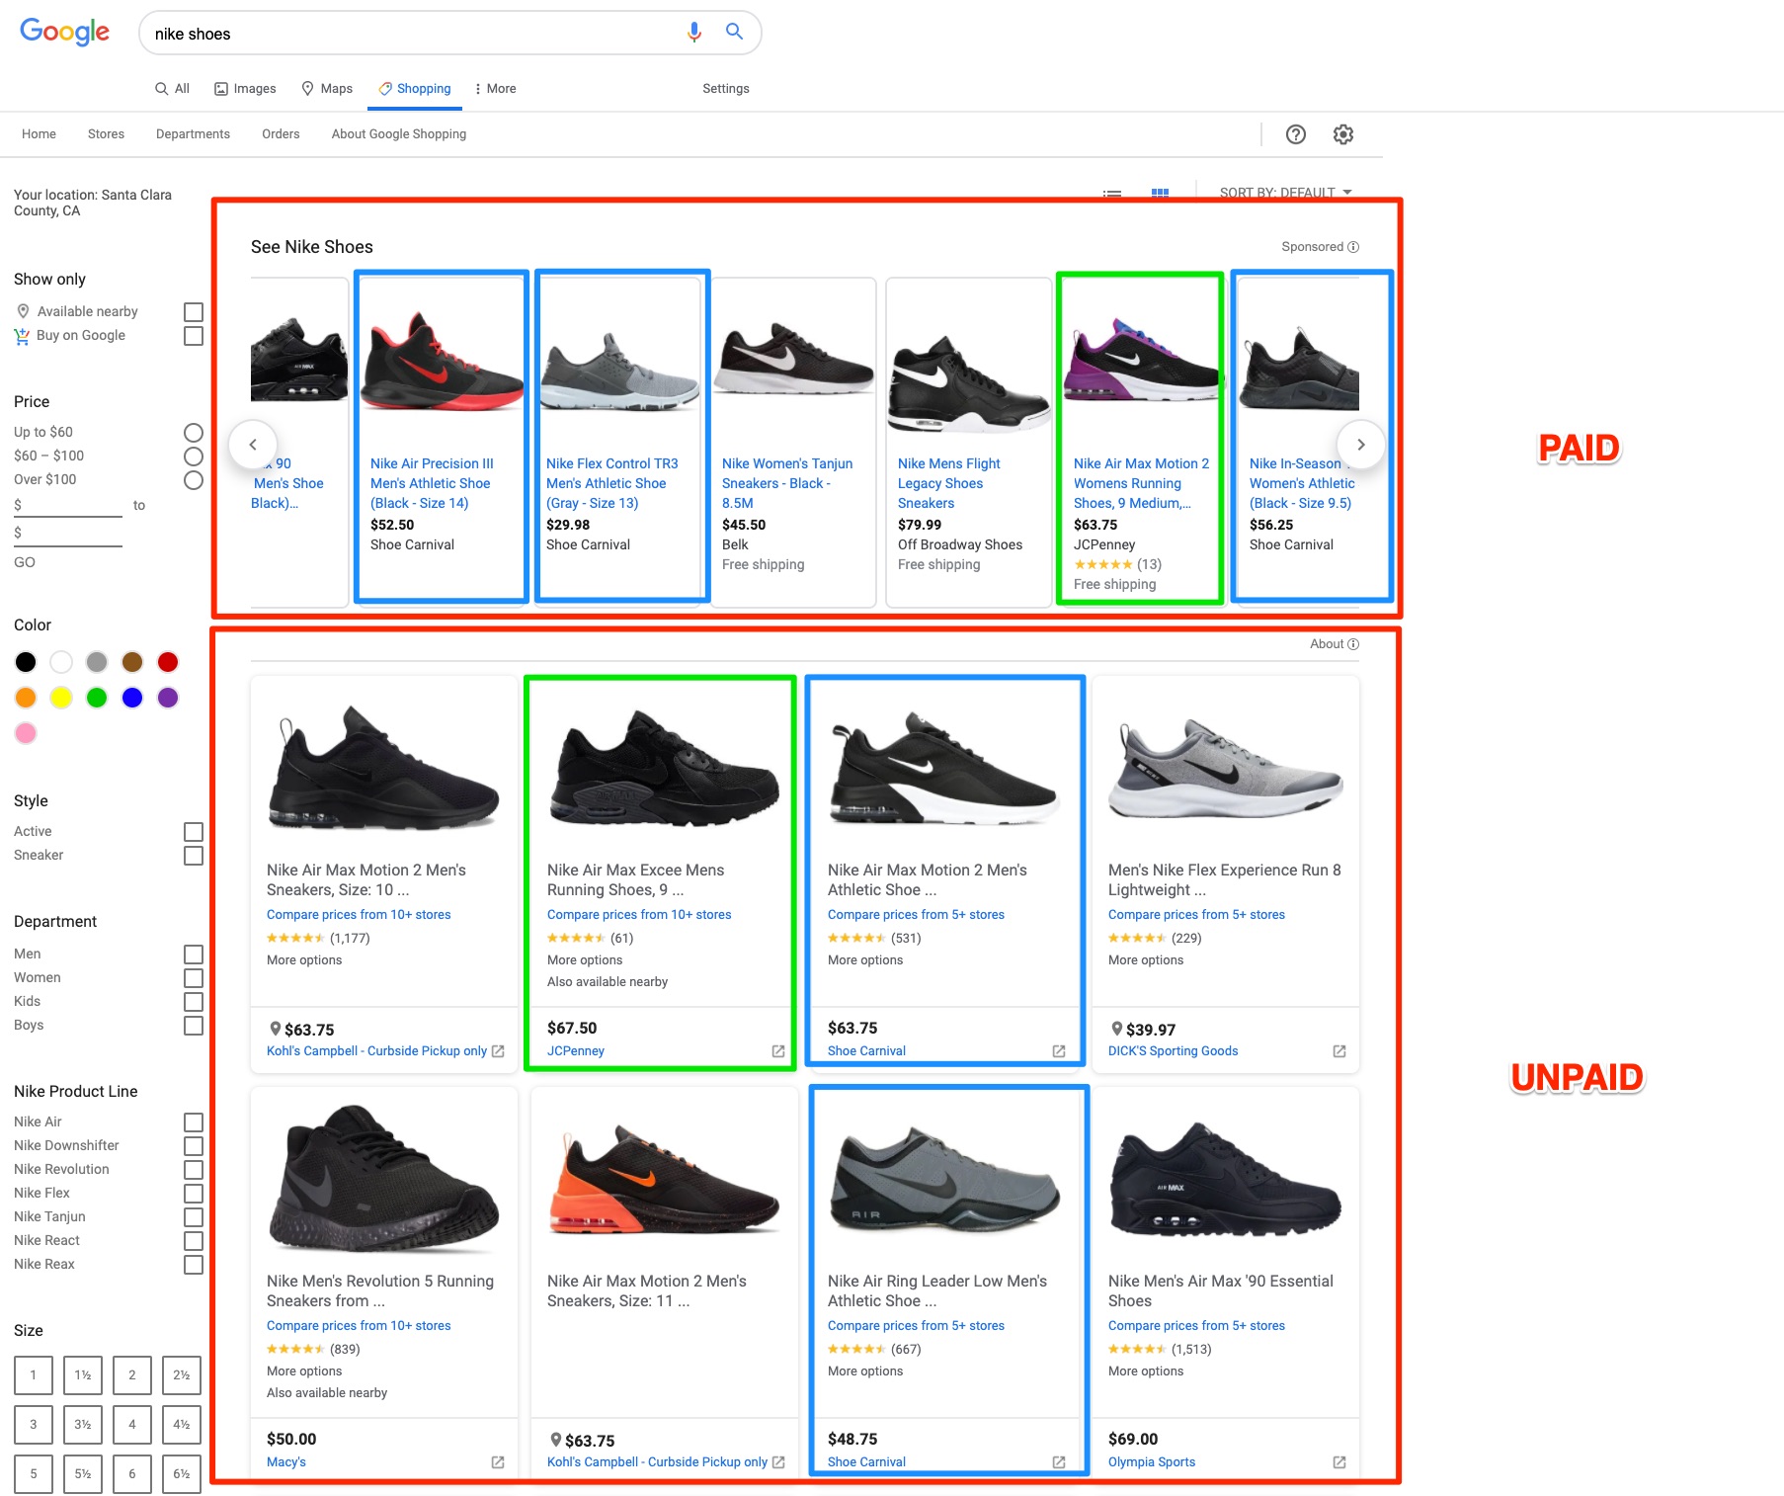Open the More search options menu

pos(495,89)
